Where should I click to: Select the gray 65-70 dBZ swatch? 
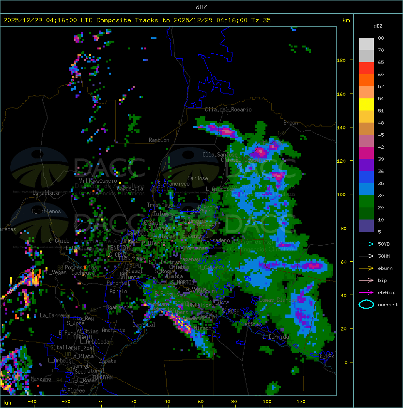366,56
